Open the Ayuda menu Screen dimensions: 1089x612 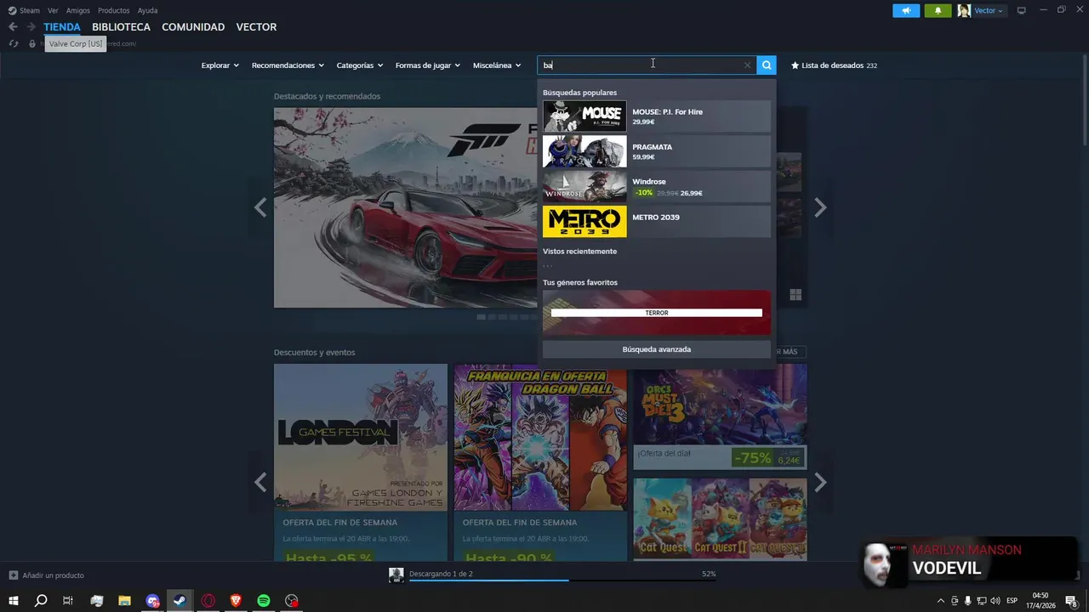click(147, 10)
